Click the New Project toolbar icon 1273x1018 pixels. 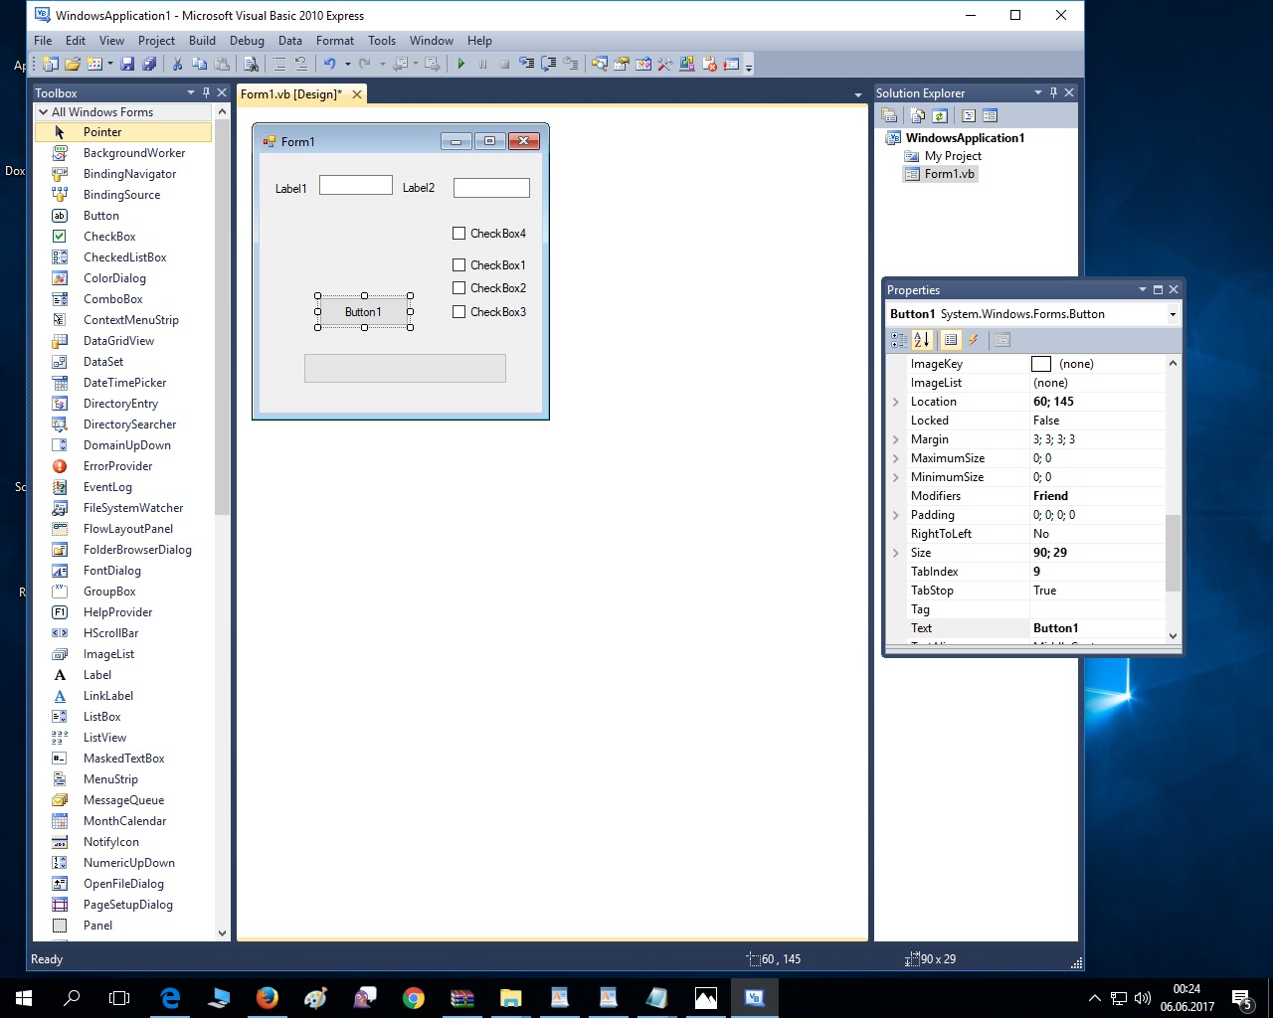coord(50,64)
